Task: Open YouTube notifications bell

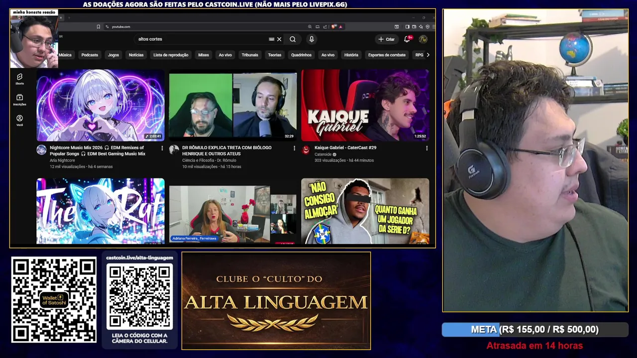Action: [407, 39]
